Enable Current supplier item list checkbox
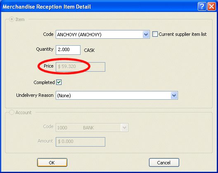Screen dimensions: 218x173 pos(155,34)
